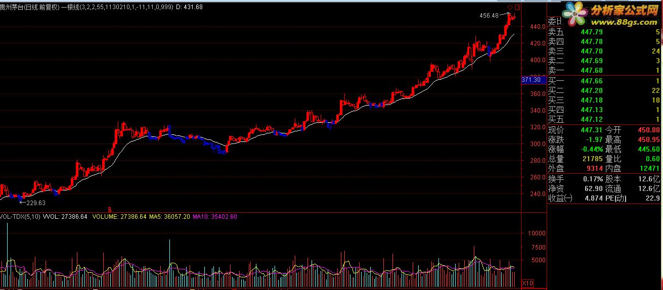Click the red square icon above the chart
The height and width of the screenshot is (290, 663).
[x=517, y=7]
